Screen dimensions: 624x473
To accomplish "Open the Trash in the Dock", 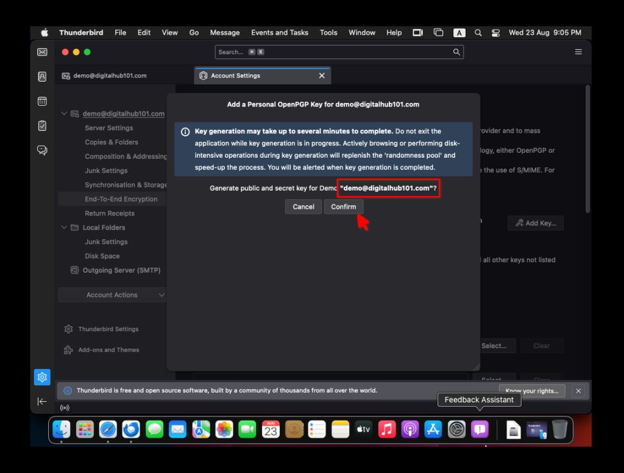I will click(559, 429).
